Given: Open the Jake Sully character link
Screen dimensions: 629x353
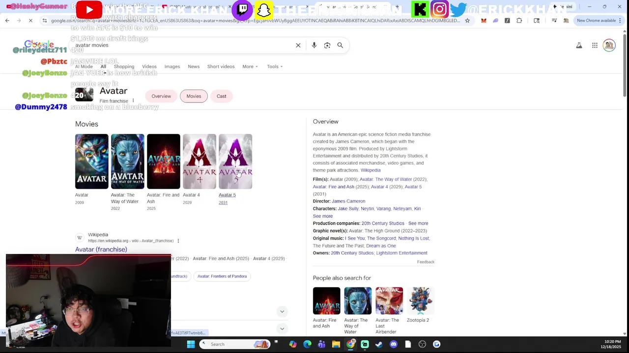Looking at the screenshot, I should [x=348, y=209].
